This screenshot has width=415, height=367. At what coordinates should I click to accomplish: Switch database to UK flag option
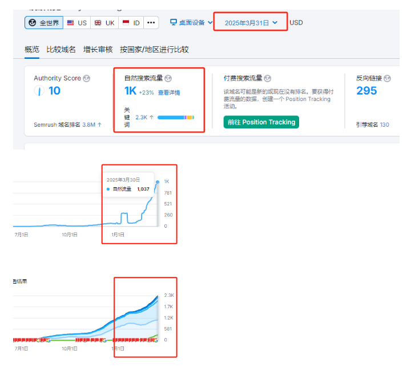click(104, 23)
